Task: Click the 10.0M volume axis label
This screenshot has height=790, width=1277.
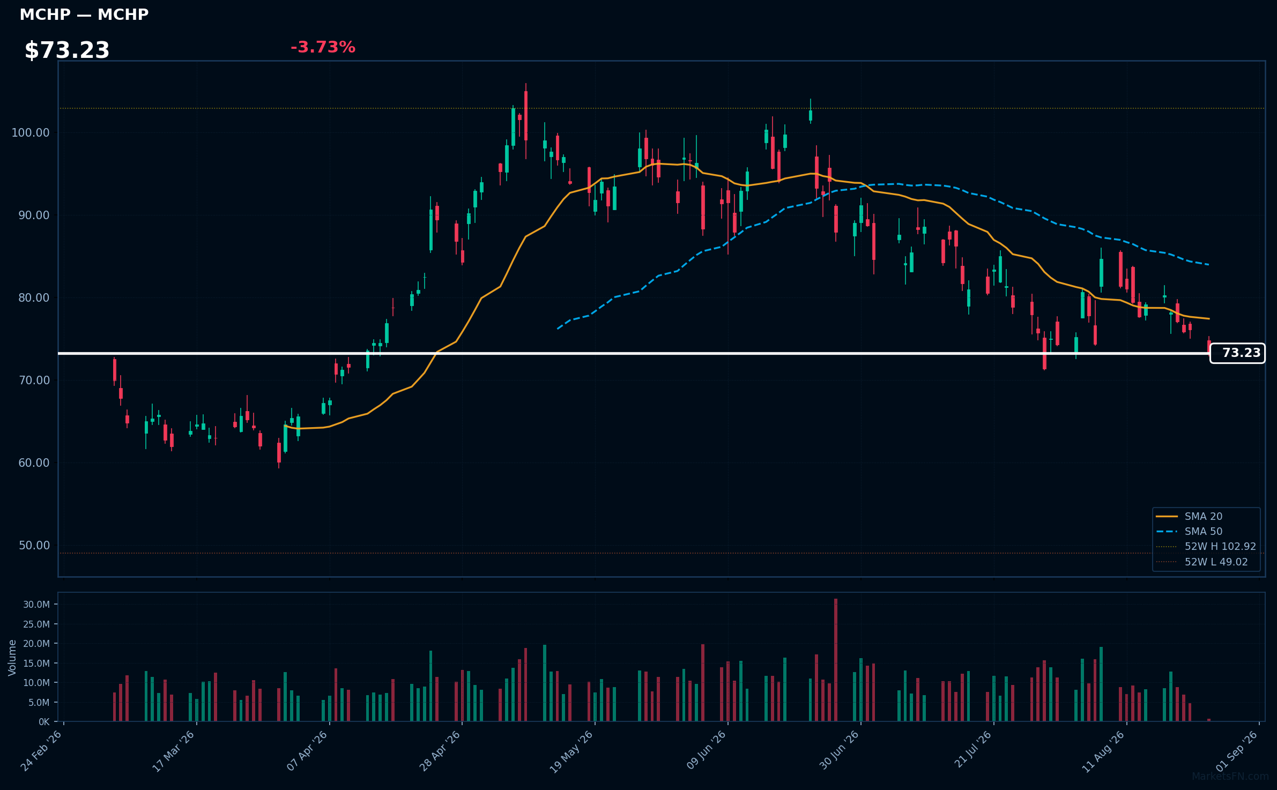Action: [36, 683]
